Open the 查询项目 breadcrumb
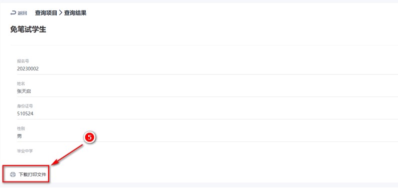Viewport: 398px width, 190px height. (46, 13)
